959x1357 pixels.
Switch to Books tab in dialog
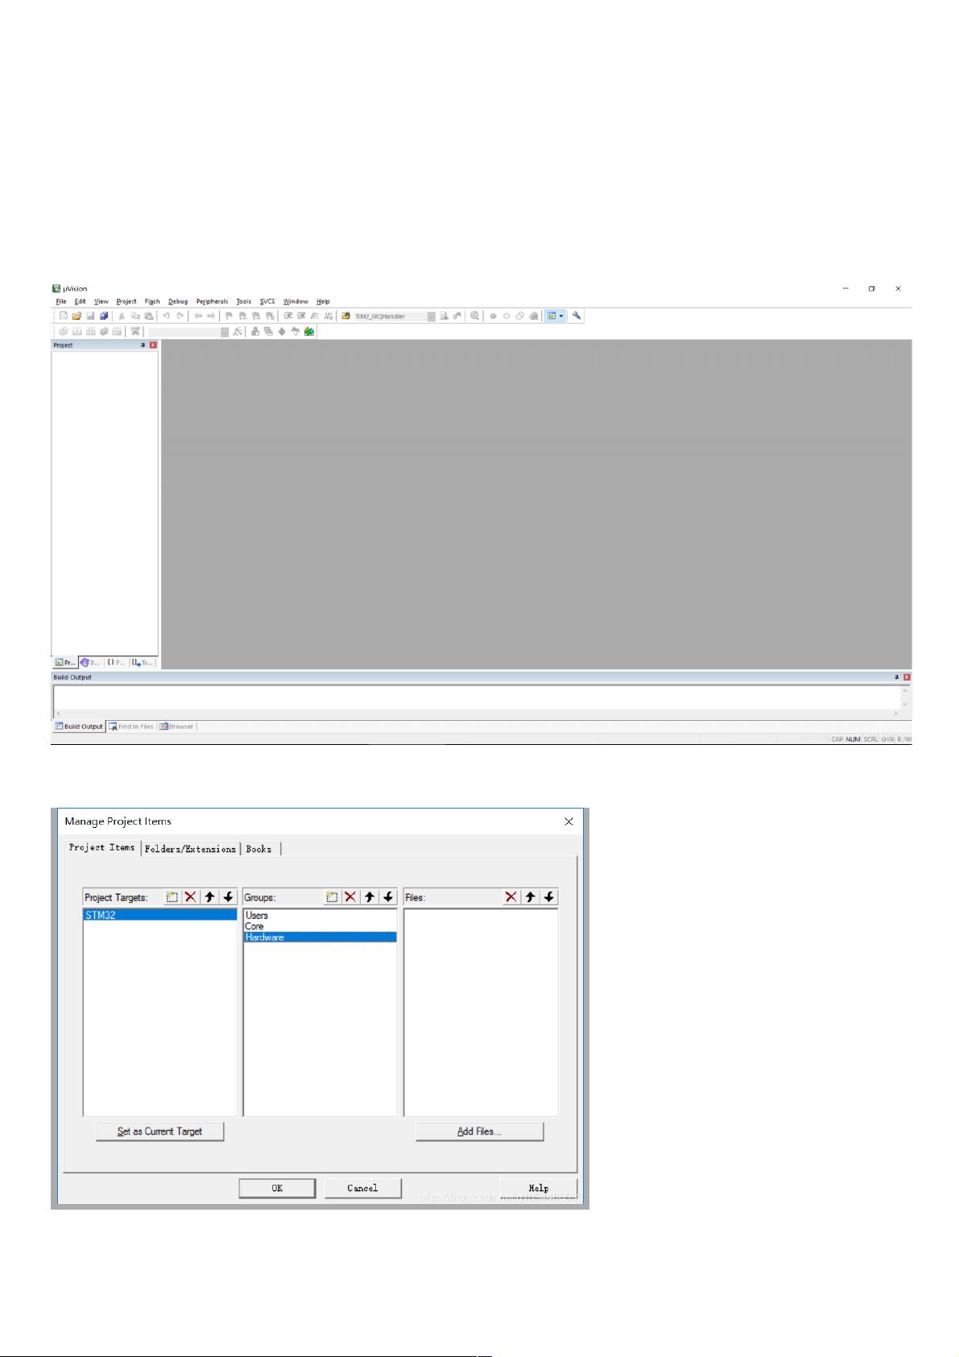pyautogui.click(x=259, y=849)
